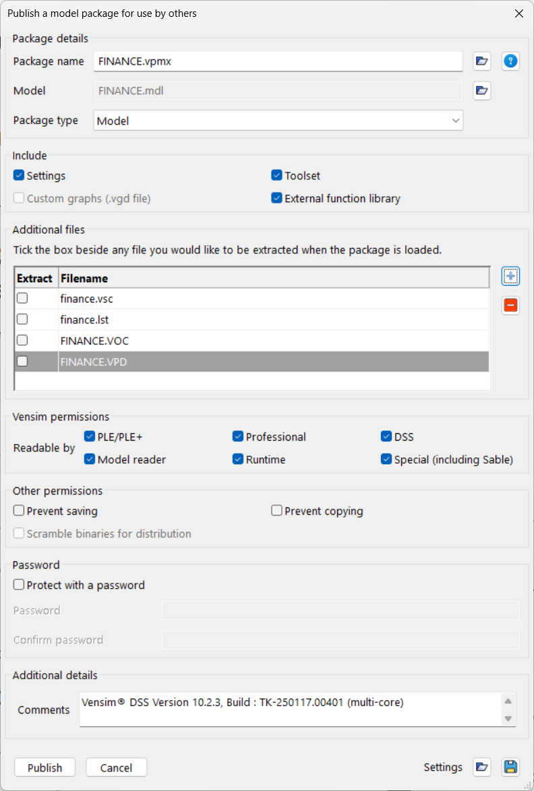
Task: Add an additional file with the plus icon
Action: [x=510, y=276]
